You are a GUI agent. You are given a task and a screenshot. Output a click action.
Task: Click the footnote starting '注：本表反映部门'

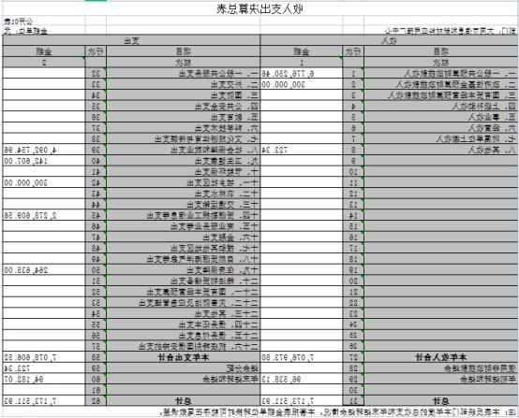click(338, 412)
